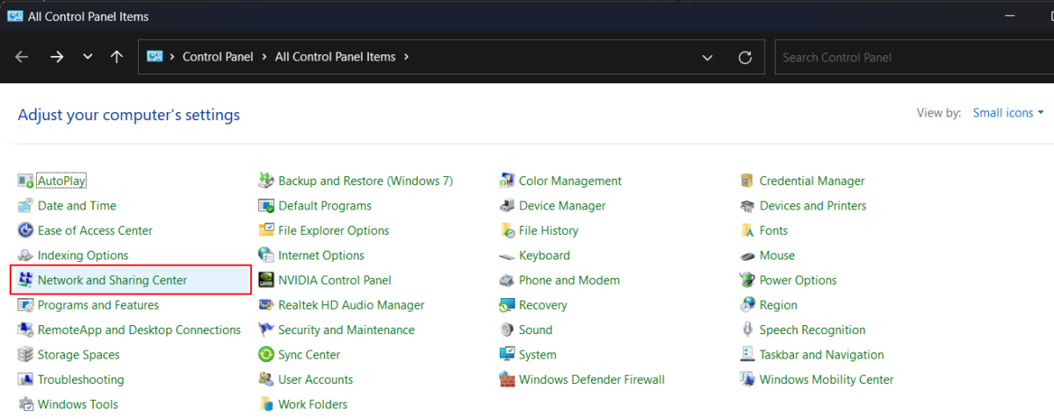The height and width of the screenshot is (419, 1054).
Task: Refresh the Control Panel view
Action: pyautogui.click(x=746, y=57)
